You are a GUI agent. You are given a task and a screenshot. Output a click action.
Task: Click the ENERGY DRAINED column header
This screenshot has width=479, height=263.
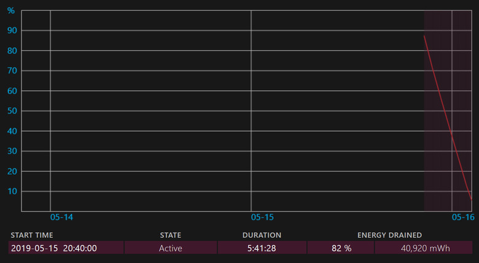pyautogui.click(x=389, y=235)
